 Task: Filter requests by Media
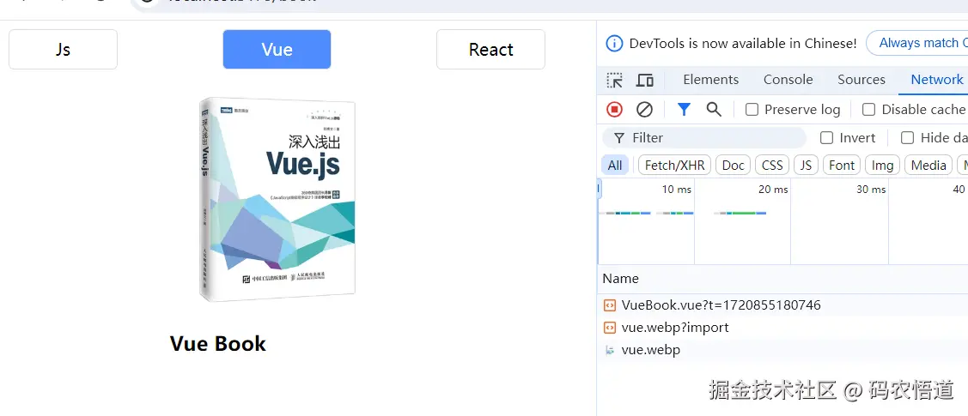point(928,166)
